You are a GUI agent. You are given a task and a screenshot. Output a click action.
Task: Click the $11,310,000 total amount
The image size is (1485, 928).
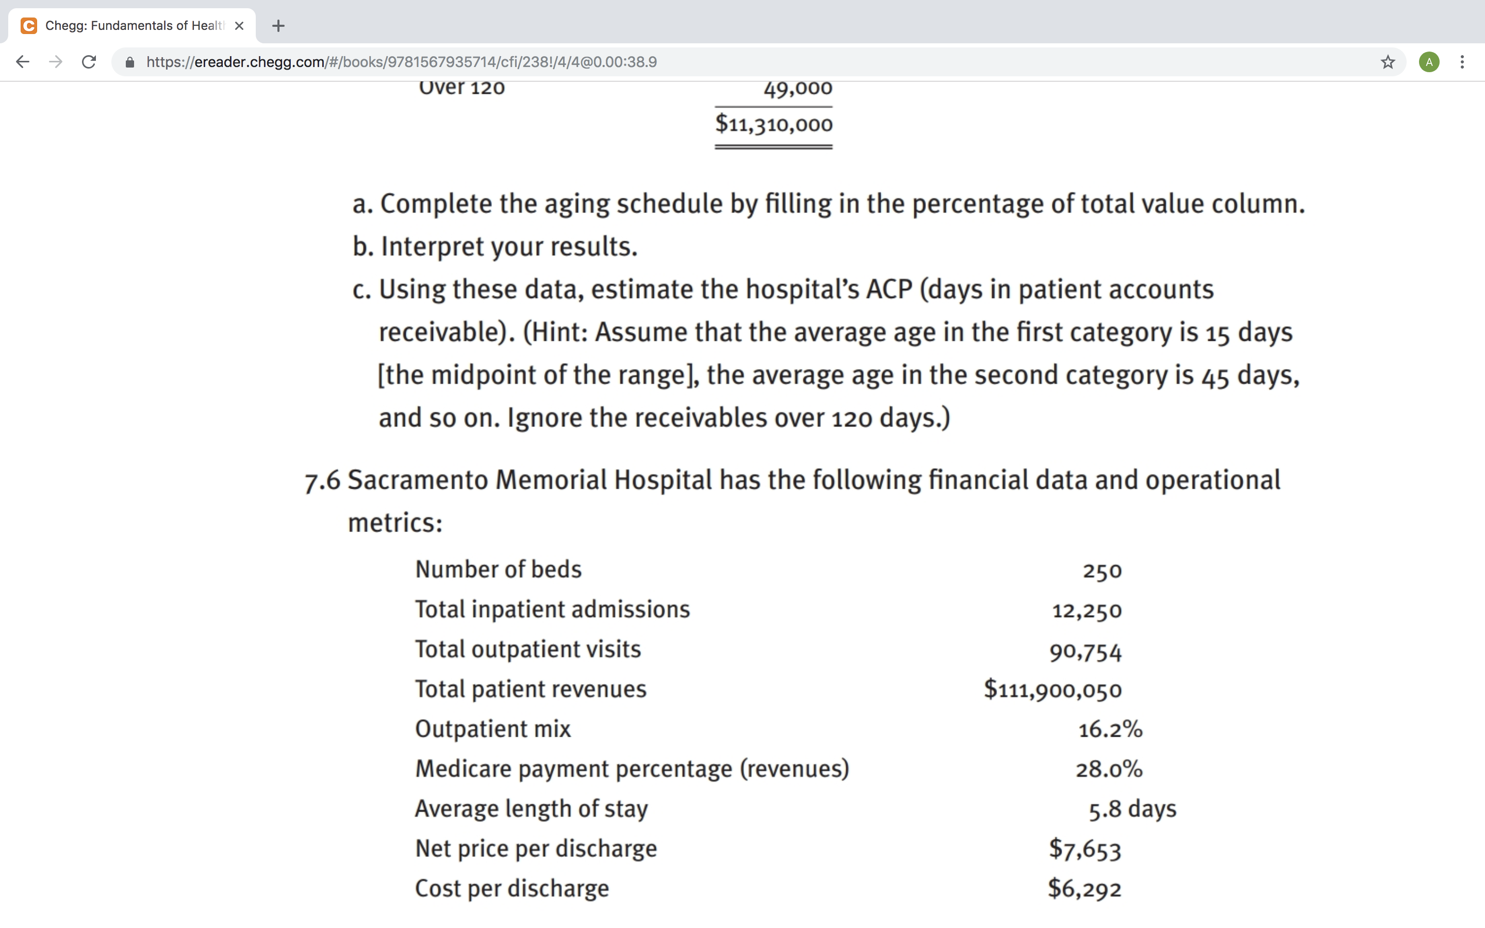pos(773,124)
